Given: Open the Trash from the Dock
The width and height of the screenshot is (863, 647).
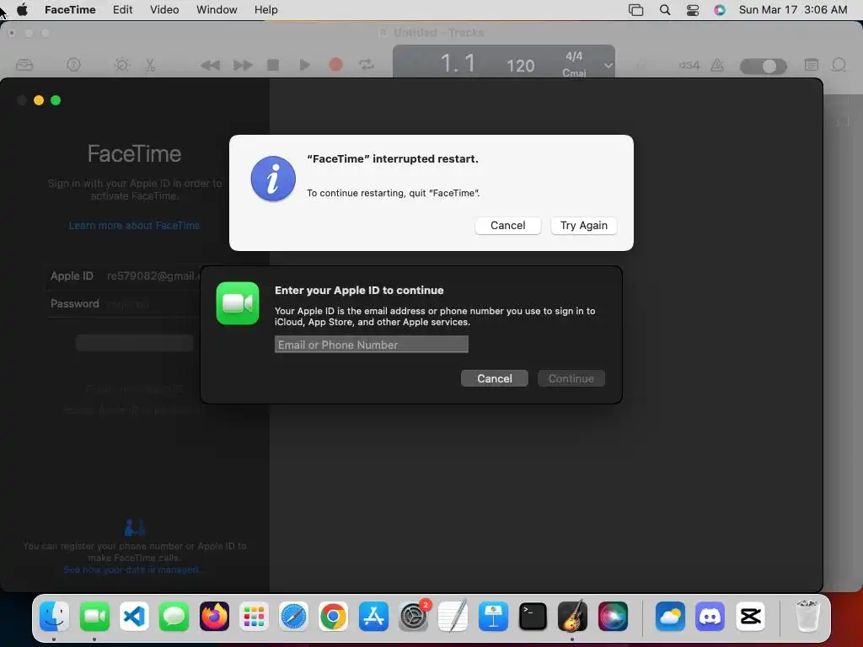Looking at the screenshot, I should [x=807, y=616].
